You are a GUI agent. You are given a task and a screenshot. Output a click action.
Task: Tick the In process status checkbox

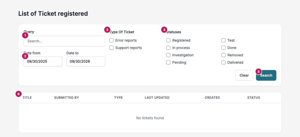168,48
